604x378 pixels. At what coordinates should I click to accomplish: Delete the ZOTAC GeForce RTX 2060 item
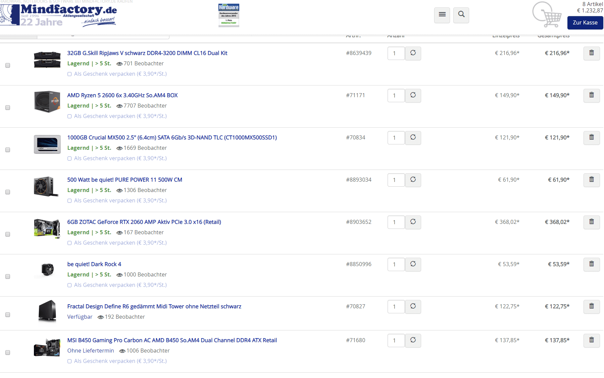coord(592,222)
